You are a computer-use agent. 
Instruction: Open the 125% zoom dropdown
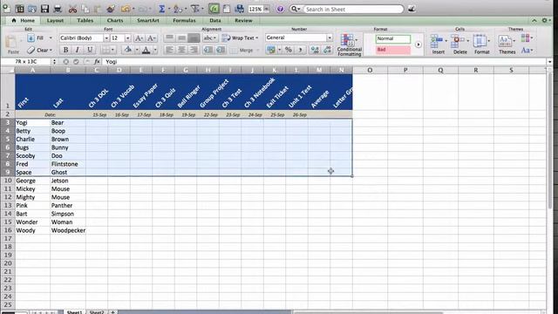click(x=267, y=9)
